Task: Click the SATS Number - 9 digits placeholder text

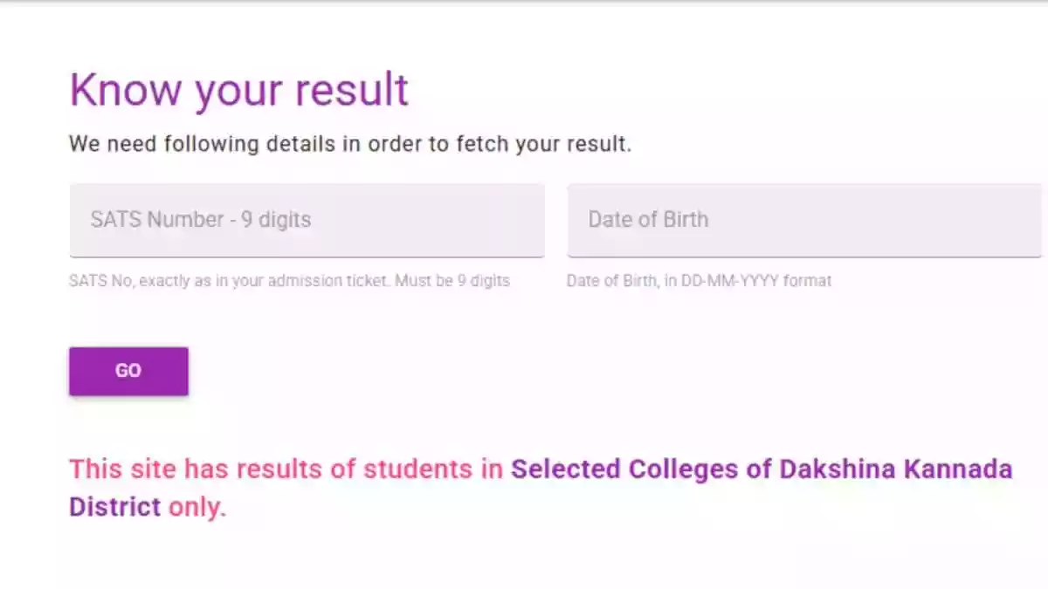Action: click(x=199, y=220)
